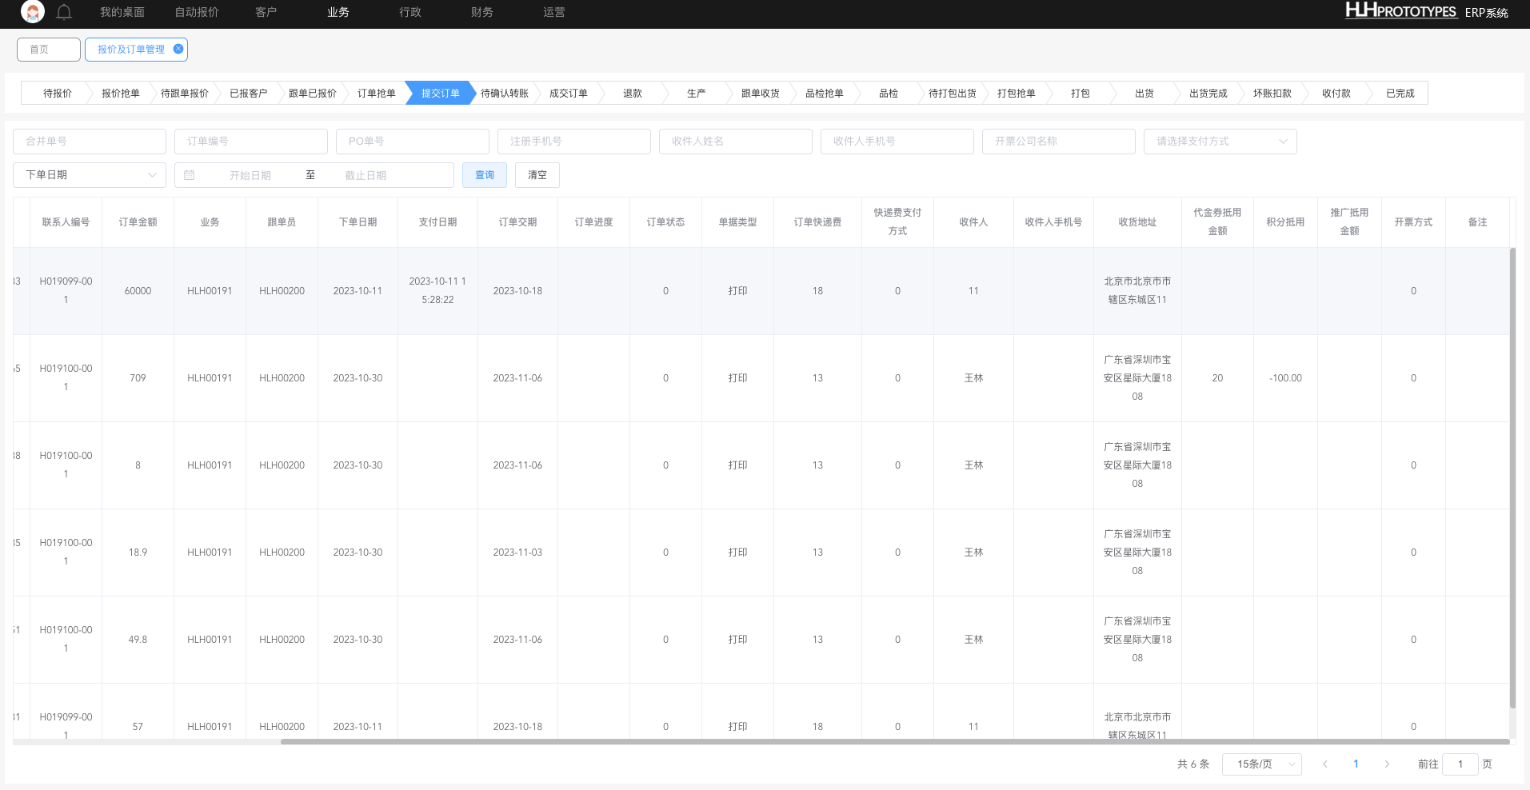Click the 2023-11-03 order due date
Image resolution: width=1530 pixels, height=790 pixels.
click(517, 553)
